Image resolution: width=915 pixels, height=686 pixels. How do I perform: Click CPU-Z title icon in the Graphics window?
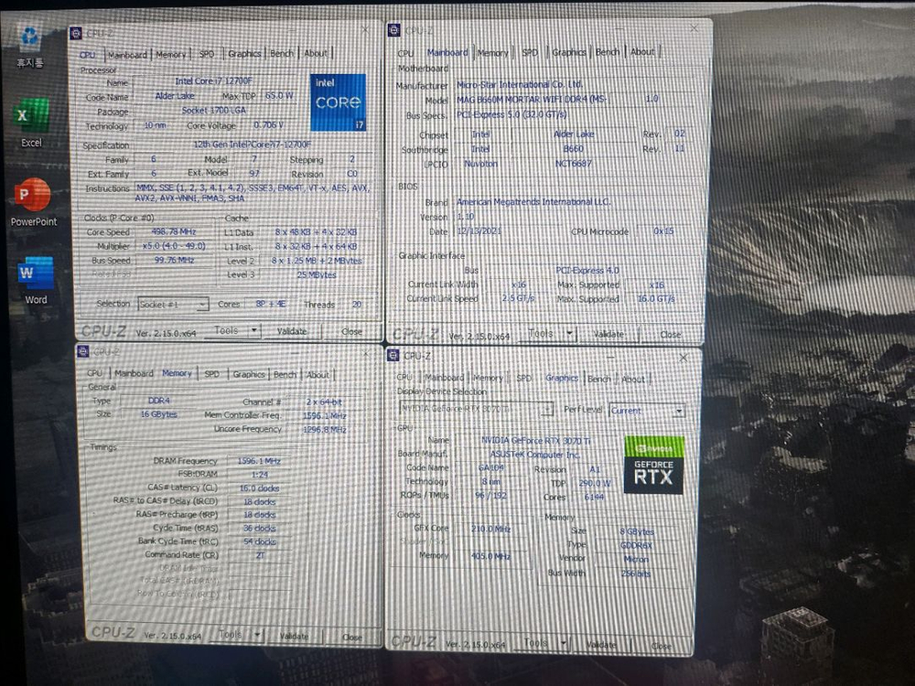tap(393, 355)
